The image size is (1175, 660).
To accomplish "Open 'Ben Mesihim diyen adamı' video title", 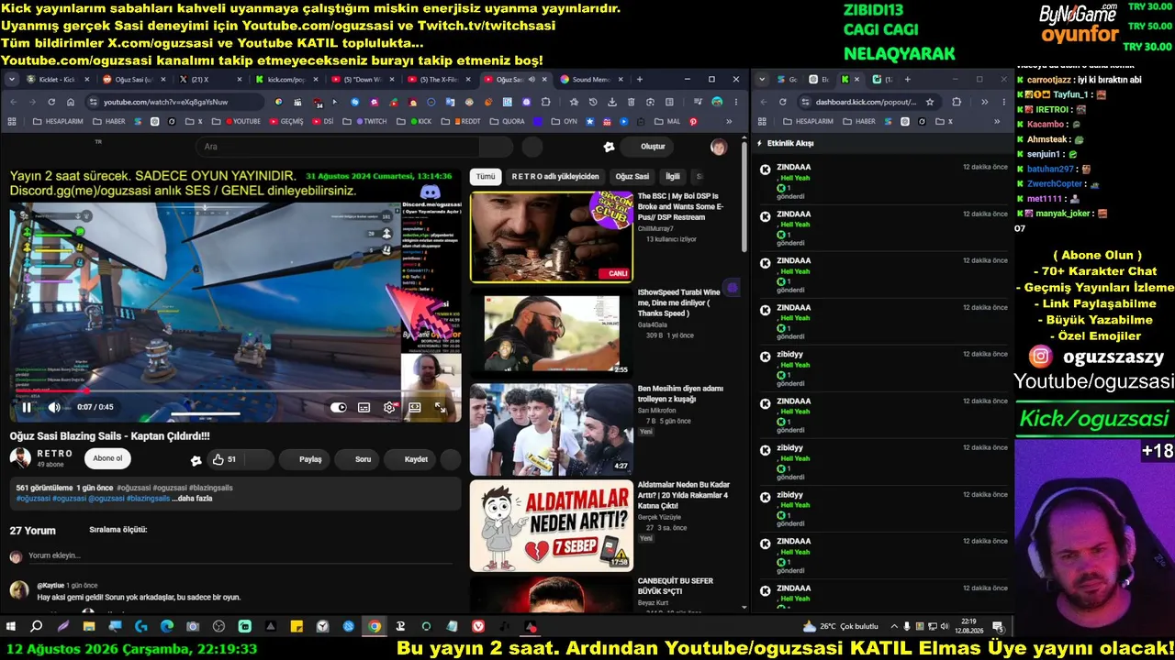I will click(x=680, y=394).
